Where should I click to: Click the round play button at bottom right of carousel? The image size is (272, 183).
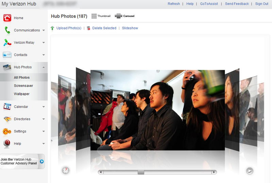pyautogui.click(x=250, y=171)
